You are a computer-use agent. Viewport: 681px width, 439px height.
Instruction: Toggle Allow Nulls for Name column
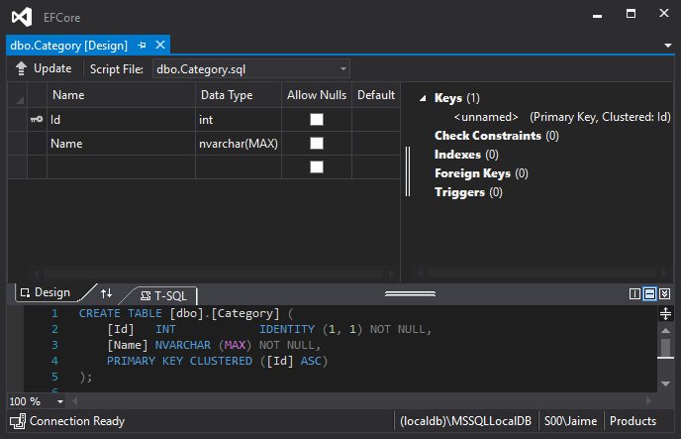pos(317,144)
